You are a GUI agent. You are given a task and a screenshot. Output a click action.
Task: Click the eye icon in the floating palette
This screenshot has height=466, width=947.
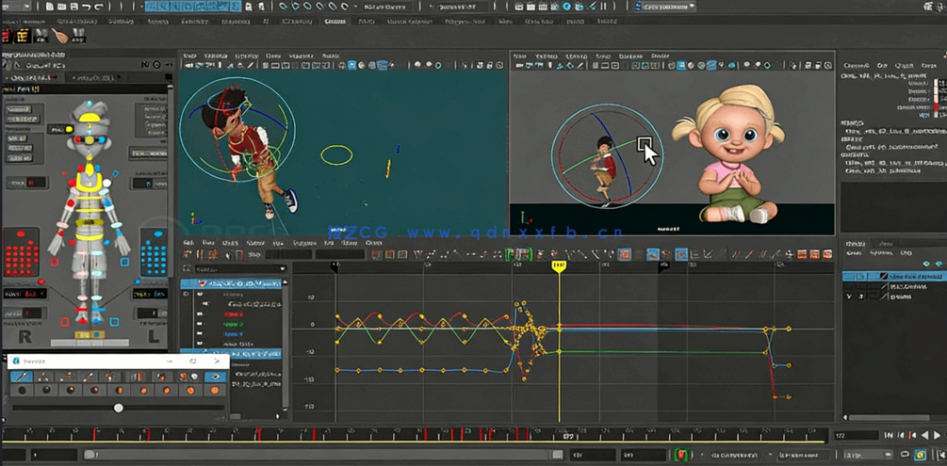pos(215,377)
